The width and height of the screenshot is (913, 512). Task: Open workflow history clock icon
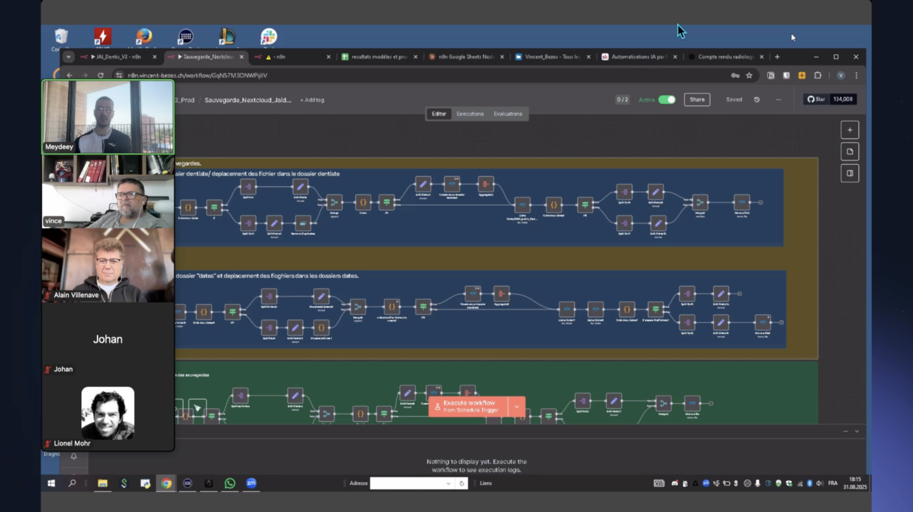pyautogui.click(x=756, y=99)
